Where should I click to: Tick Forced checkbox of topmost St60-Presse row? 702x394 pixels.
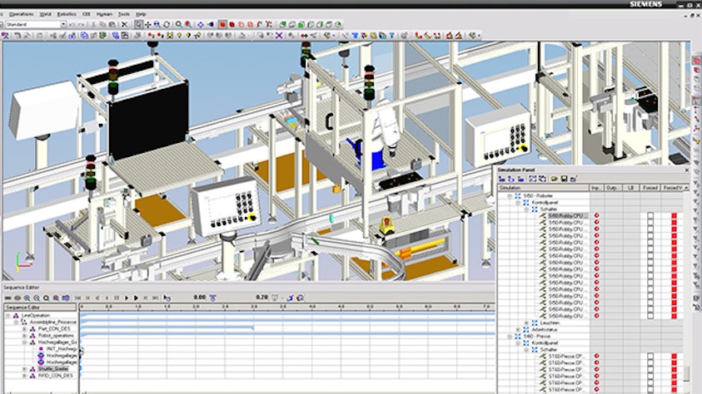point(650,356)
